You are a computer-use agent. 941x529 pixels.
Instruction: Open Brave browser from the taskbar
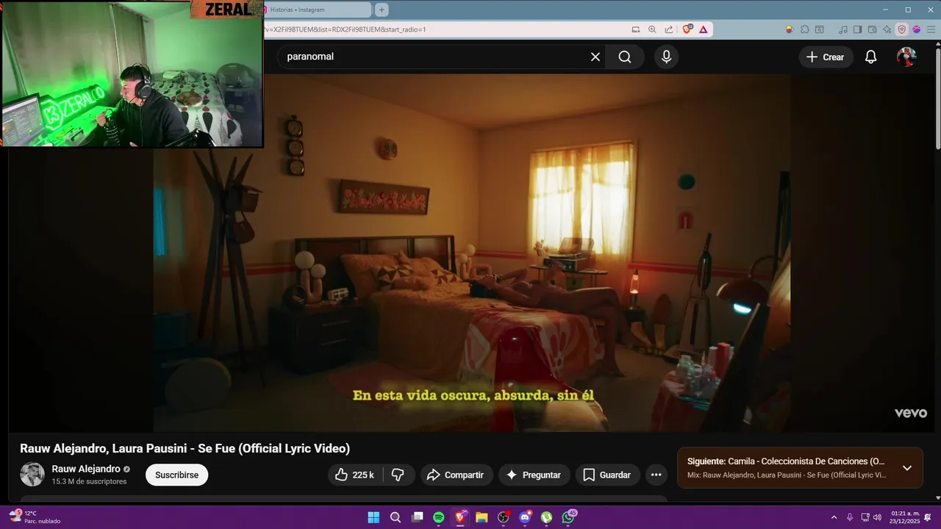[460, 517]
